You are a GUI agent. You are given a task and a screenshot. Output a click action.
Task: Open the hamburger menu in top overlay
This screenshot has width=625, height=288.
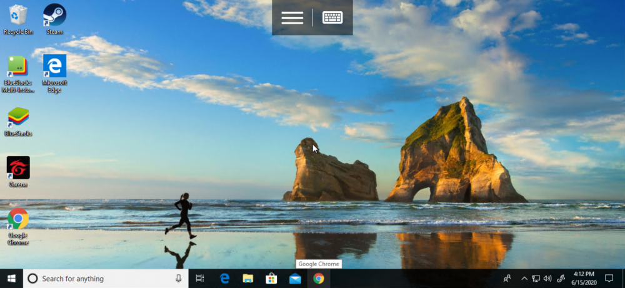point(292,17)
